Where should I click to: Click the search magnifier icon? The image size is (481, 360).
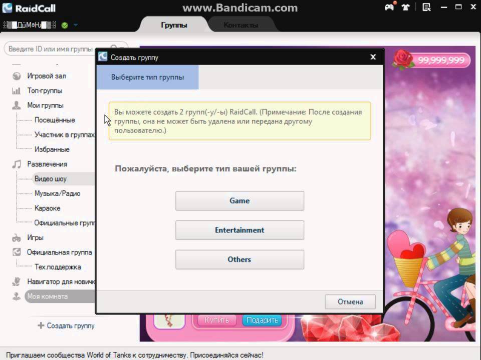[114, 48]
